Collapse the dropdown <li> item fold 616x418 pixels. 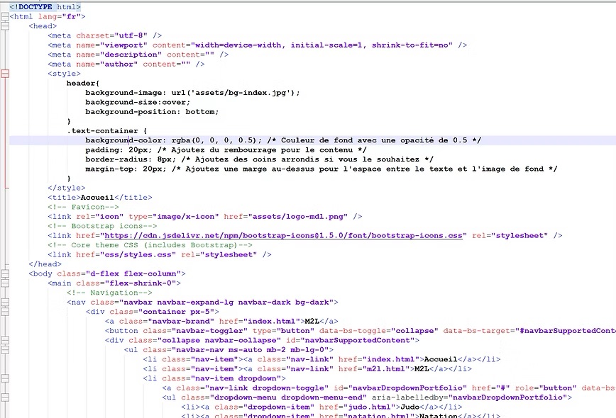(x=6, y=378)
